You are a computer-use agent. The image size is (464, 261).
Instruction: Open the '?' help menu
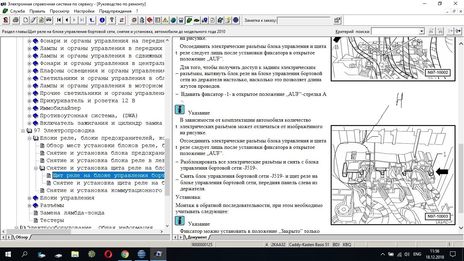tap(137, 11)
